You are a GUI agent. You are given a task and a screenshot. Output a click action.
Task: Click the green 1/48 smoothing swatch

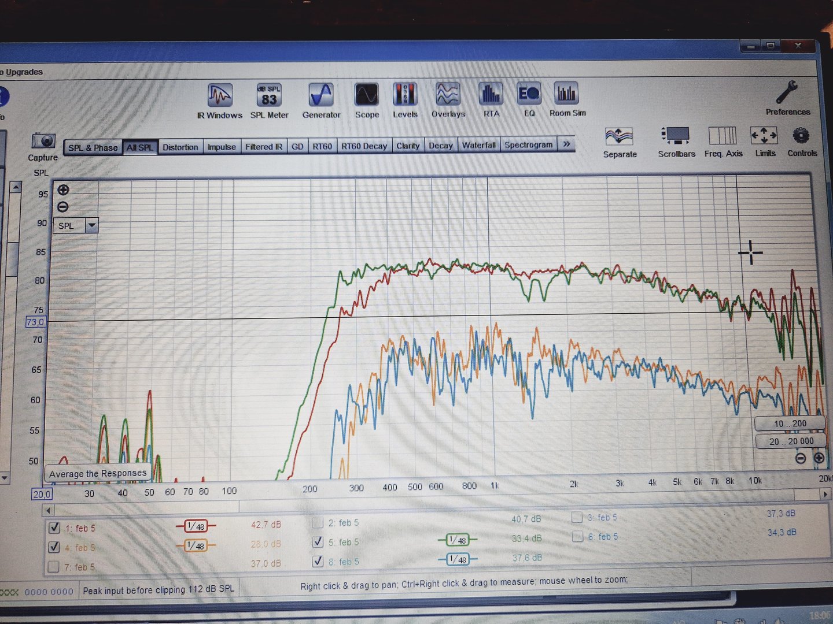[x=458, y=540]
